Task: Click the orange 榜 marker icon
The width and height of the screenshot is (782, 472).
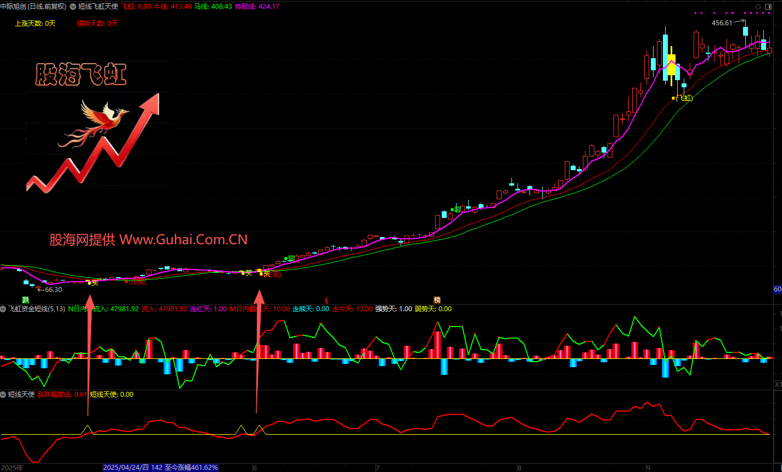Action: (437, 300)
